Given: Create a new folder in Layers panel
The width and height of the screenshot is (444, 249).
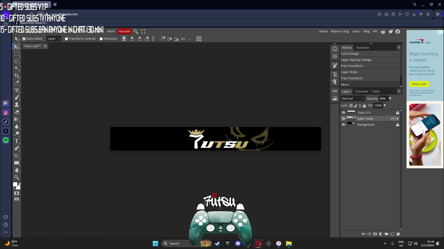Looking at the screenshot, I should pos(386,234).
